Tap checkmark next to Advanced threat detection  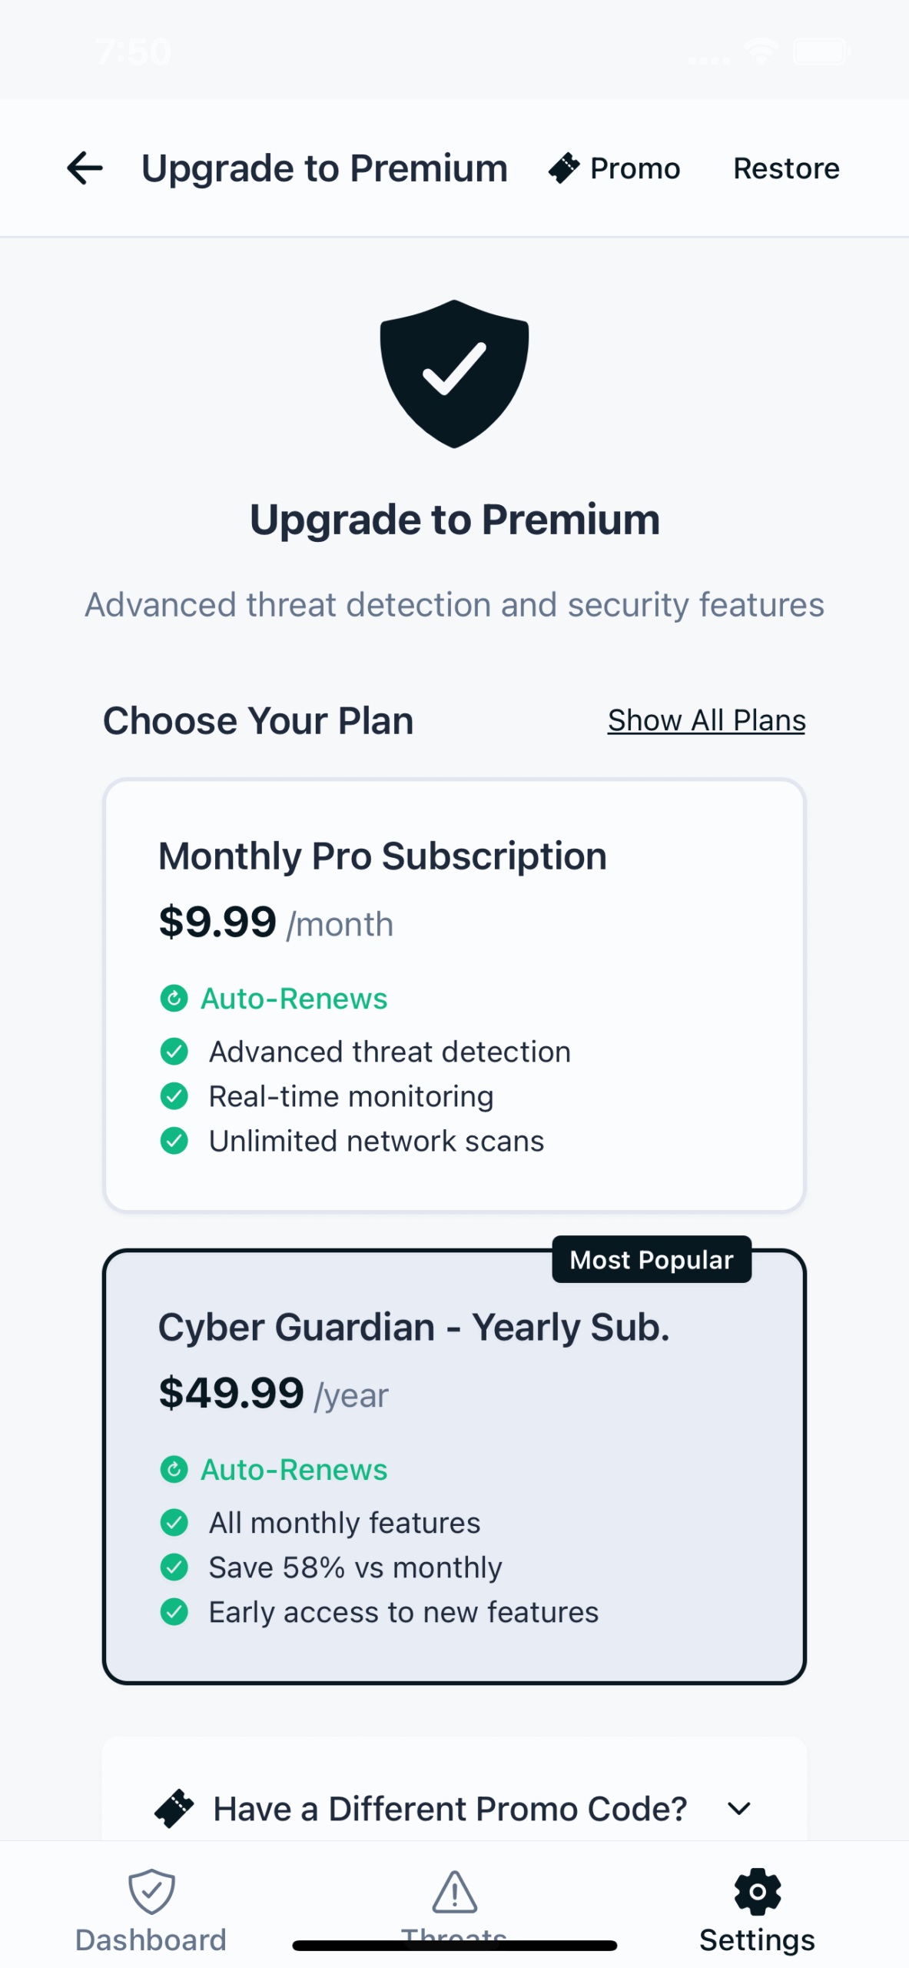point(174,1051)
